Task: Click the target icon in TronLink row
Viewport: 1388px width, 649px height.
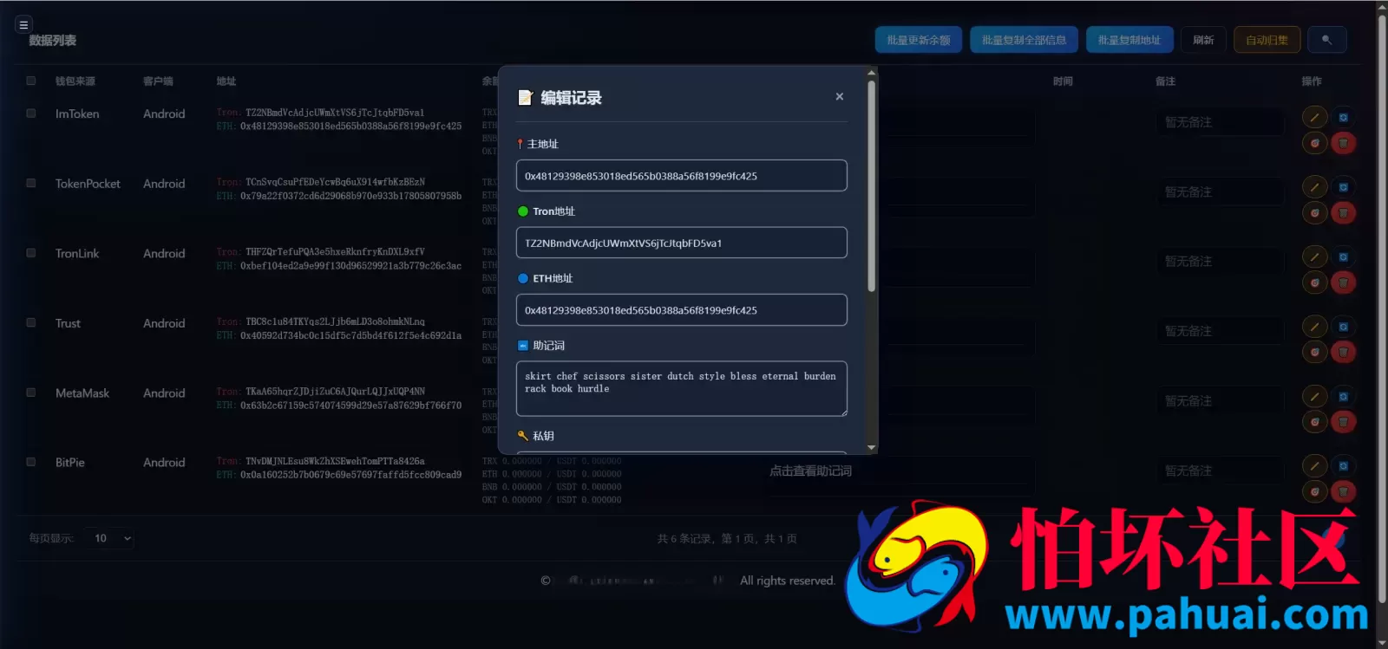Action: coord(1315,282)
